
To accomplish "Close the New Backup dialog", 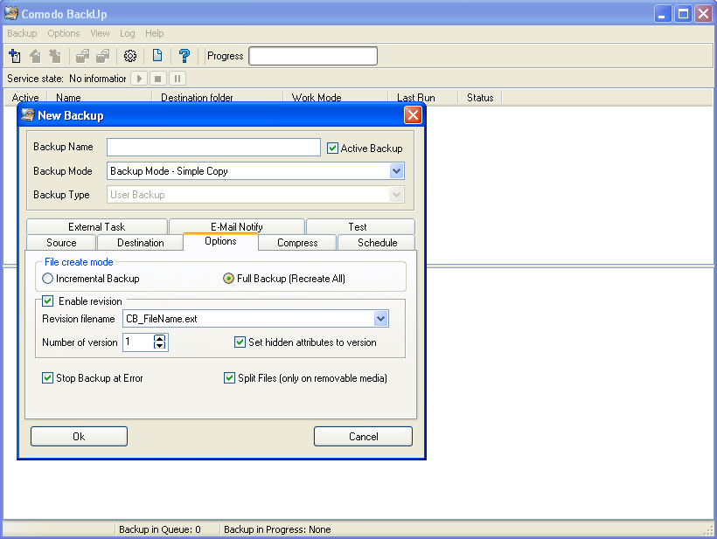I will (x=413, y=114).
